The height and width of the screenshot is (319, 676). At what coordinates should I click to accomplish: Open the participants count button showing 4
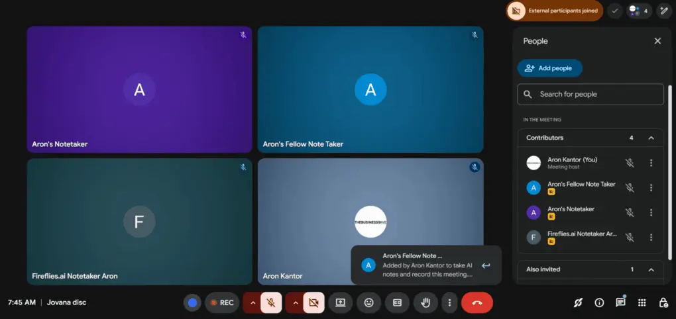[639, 11]
